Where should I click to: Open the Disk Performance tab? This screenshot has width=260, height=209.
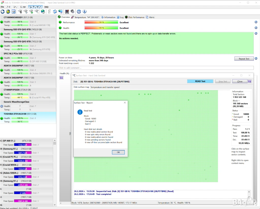136,17
